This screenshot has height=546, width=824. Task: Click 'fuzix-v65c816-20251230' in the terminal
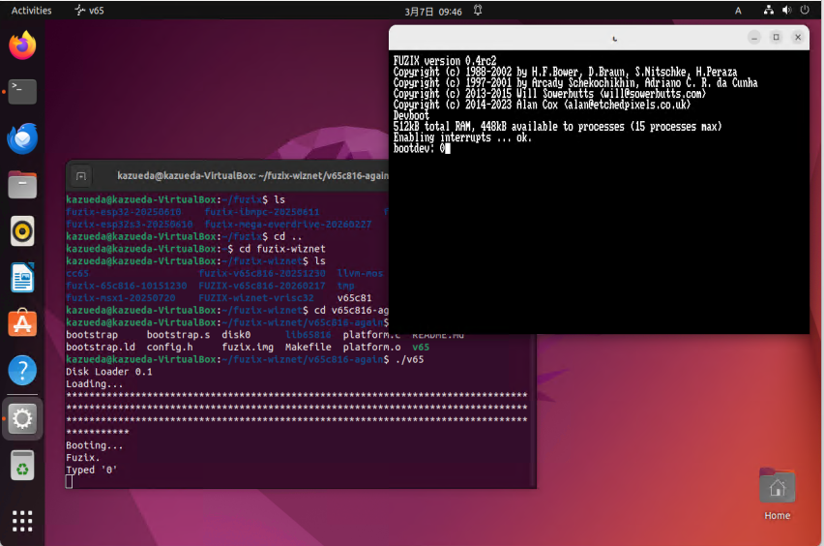coord(262,274)
